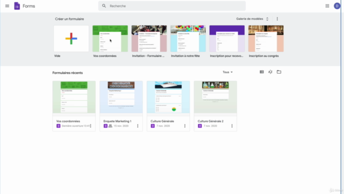Switch to list view
The height and width of the screenshot is (194, 344).
[x=262, y=72]
